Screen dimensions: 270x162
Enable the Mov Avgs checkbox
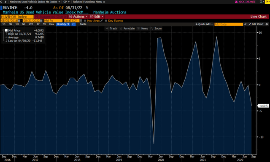point(85,21)
